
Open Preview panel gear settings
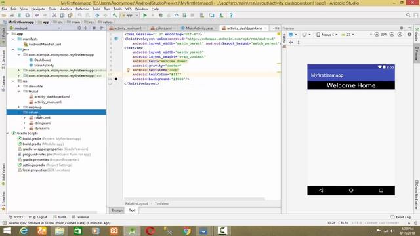(402, 28)
